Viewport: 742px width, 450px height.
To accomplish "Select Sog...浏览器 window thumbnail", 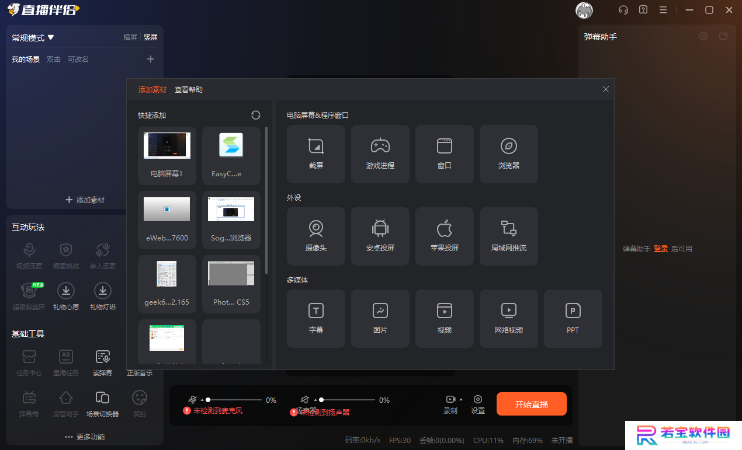I will [x=231, y=220].
